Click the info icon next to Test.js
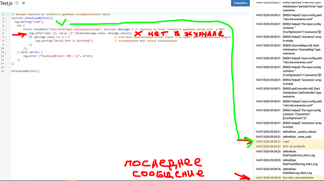This screenshot has width=324, height=181. 17,3
